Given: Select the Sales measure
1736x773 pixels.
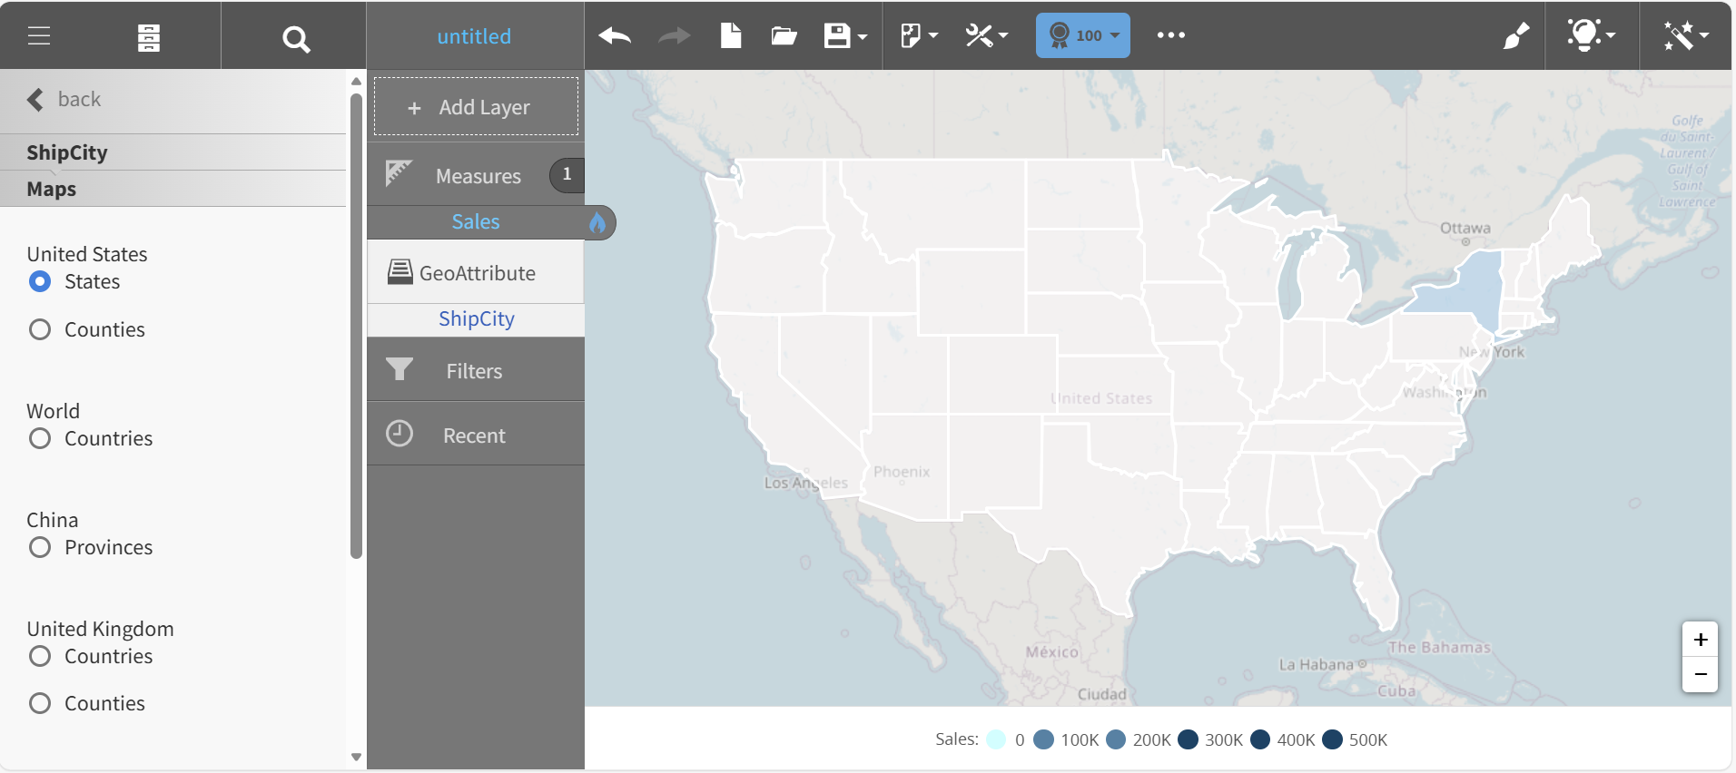Looking at the screenshot, I should [476, 222].
